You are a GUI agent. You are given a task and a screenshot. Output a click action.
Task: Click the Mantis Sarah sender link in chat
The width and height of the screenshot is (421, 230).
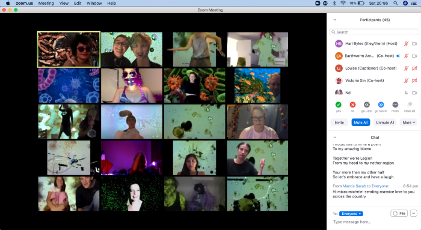click(354, 186)
